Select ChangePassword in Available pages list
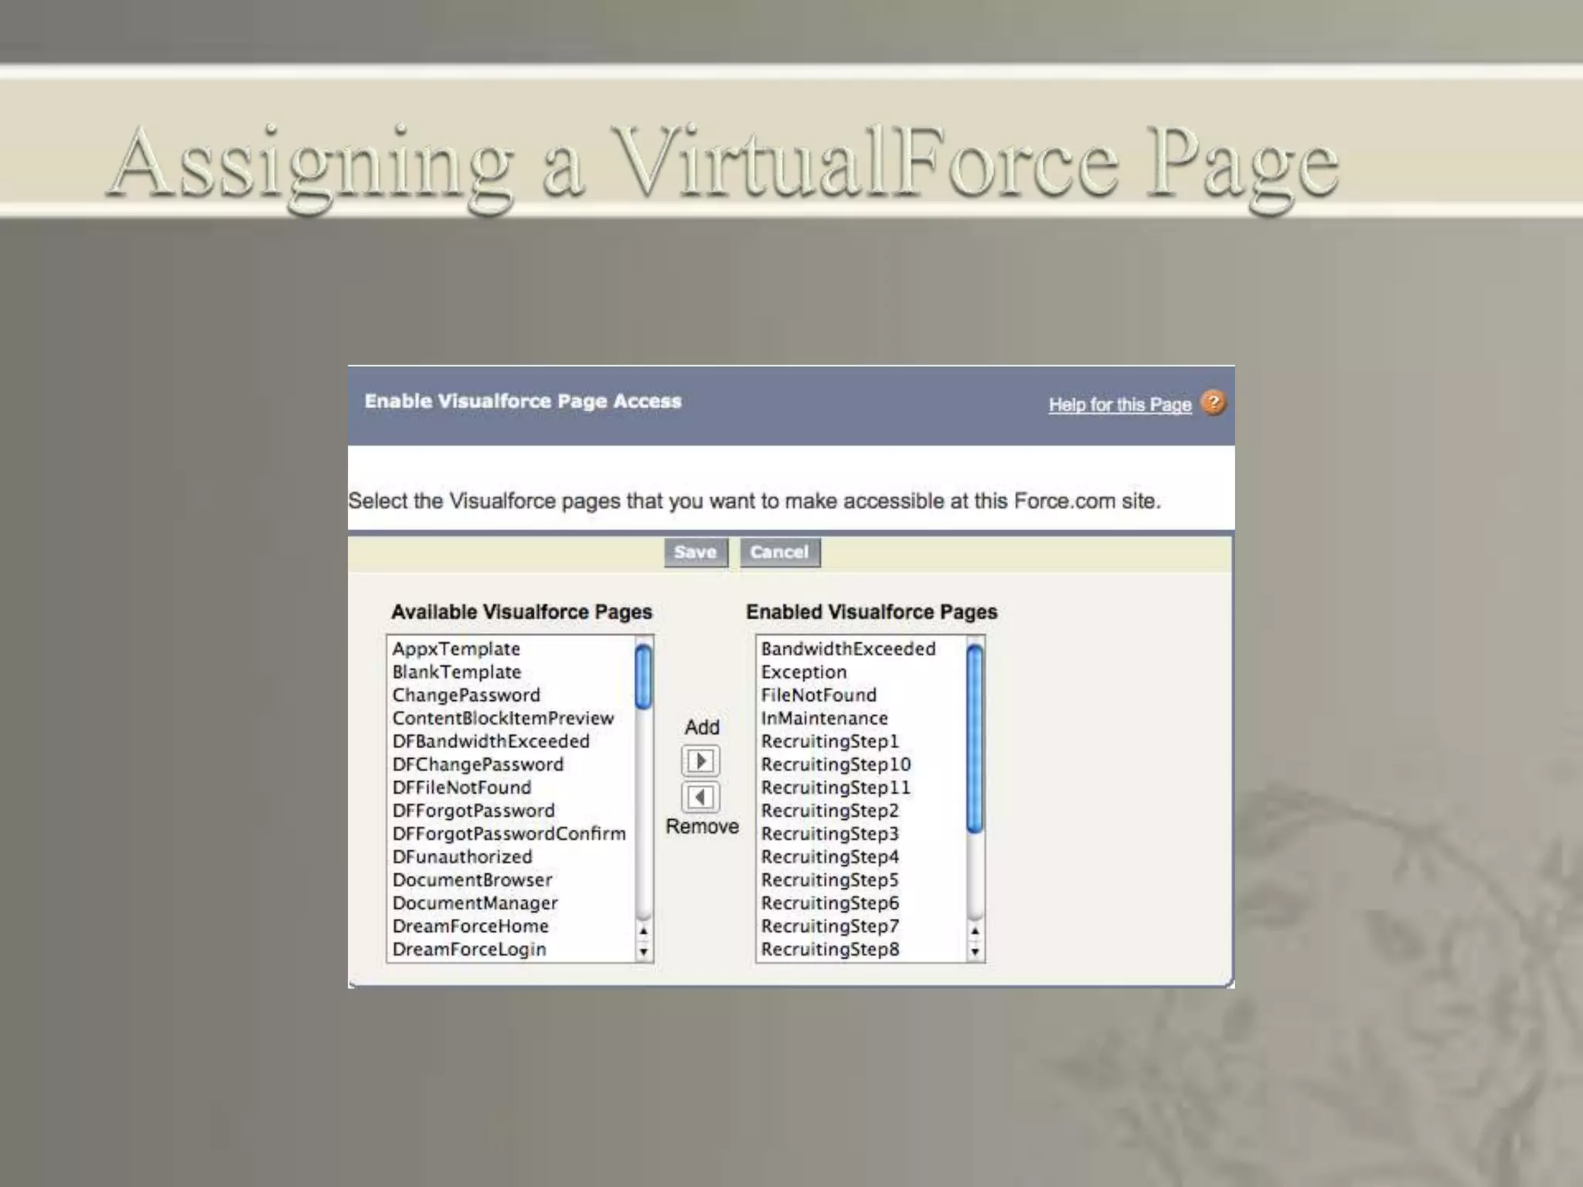This screenshot has width=1583, height=1187. 466,695
